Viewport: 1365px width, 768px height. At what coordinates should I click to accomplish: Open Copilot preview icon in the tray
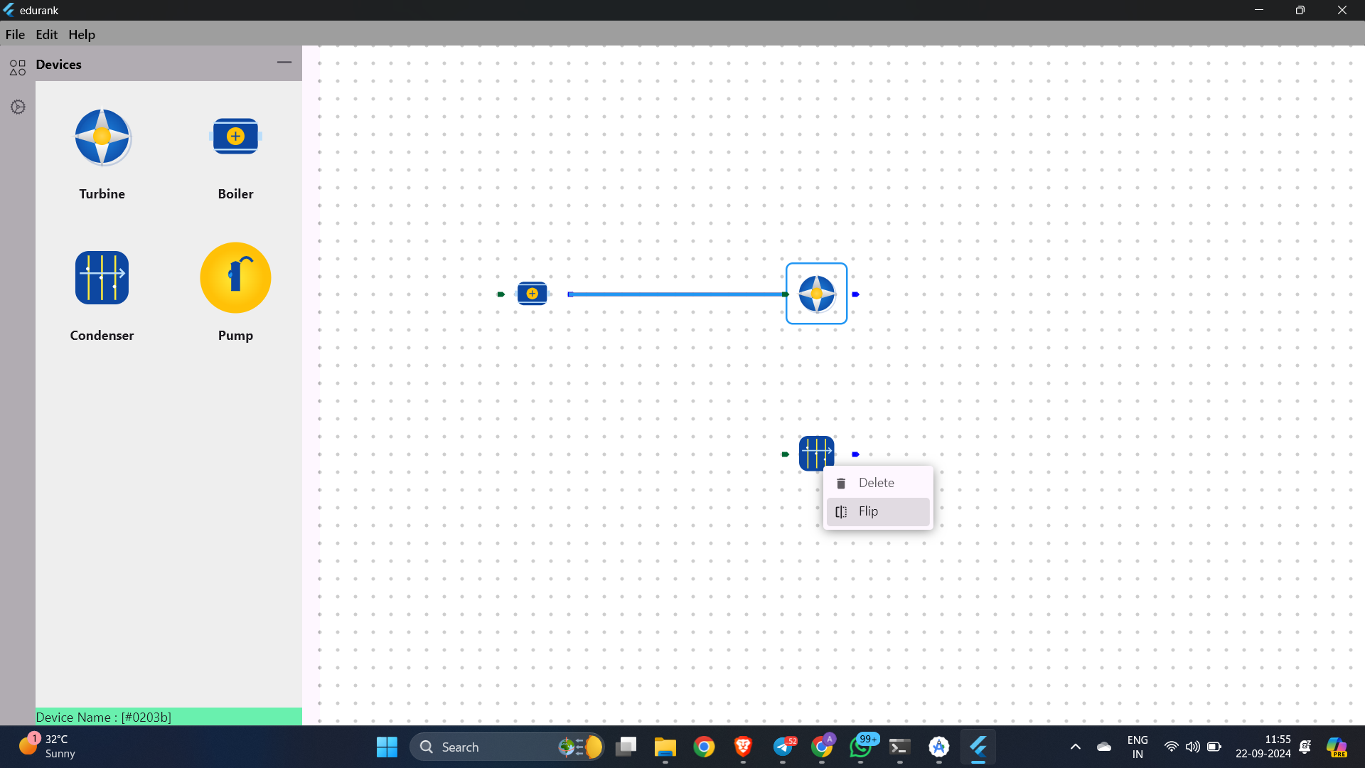tap(1337, 747)
